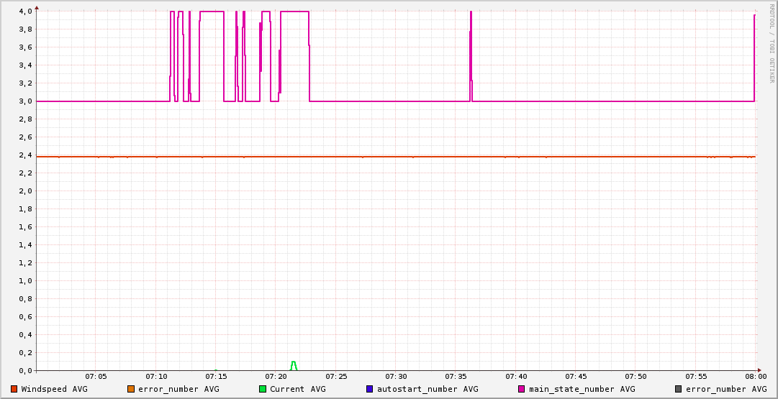Select the main_state_number AVG legend label
The width and height of the screenshot is (778, 399).
tap(582, 389)
